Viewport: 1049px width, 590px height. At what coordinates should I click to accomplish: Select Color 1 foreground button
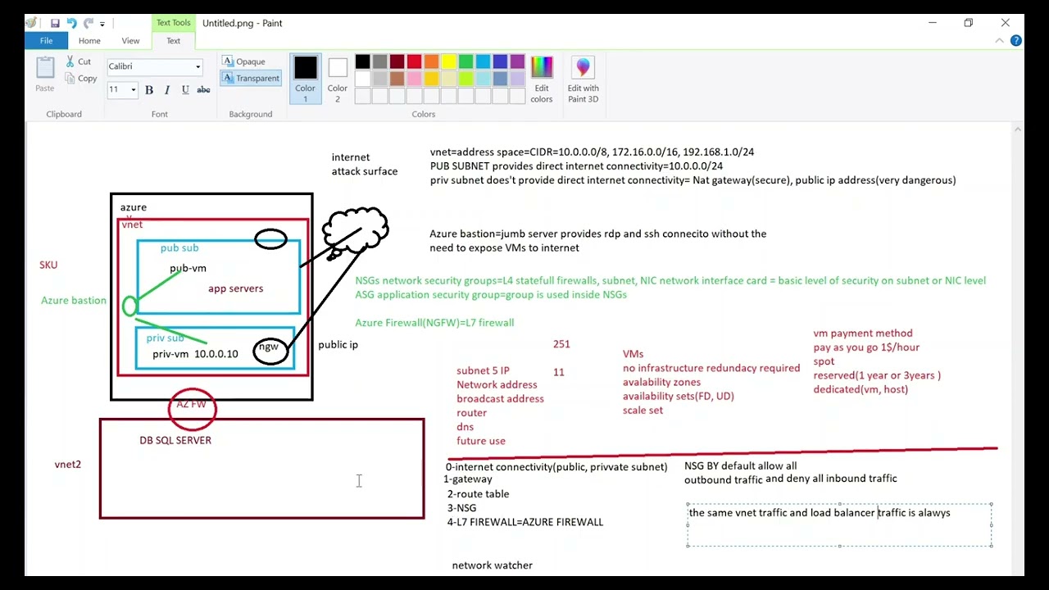click(x=305, y=79)
